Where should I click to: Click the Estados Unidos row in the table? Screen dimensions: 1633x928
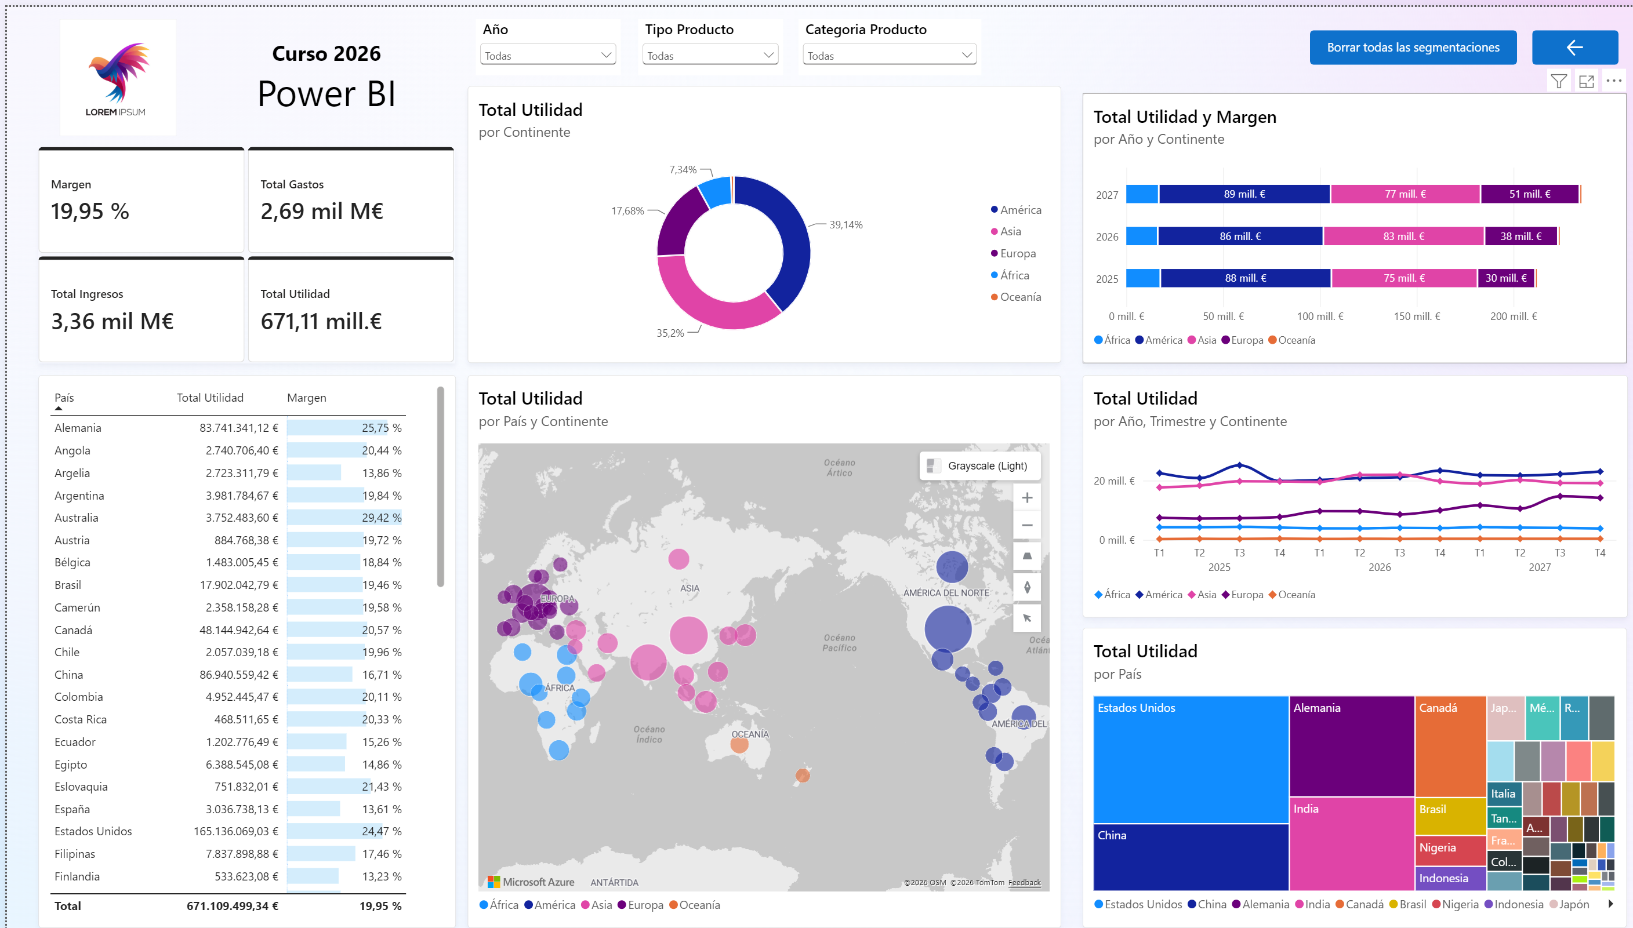click(x=228, y=831)
